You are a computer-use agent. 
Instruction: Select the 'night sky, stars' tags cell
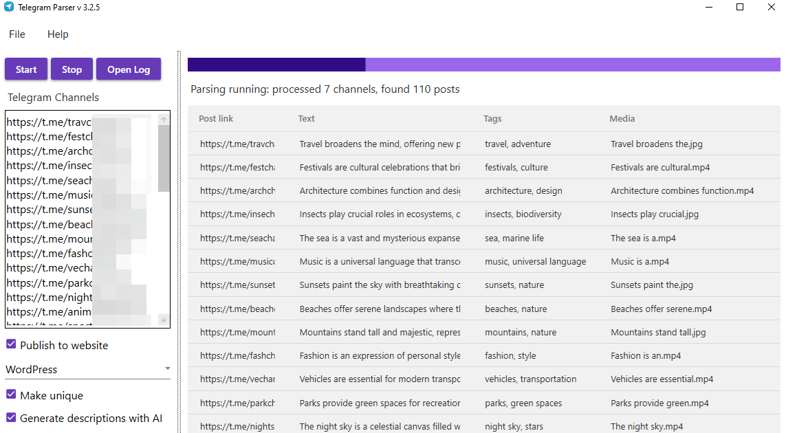point(514,427)
